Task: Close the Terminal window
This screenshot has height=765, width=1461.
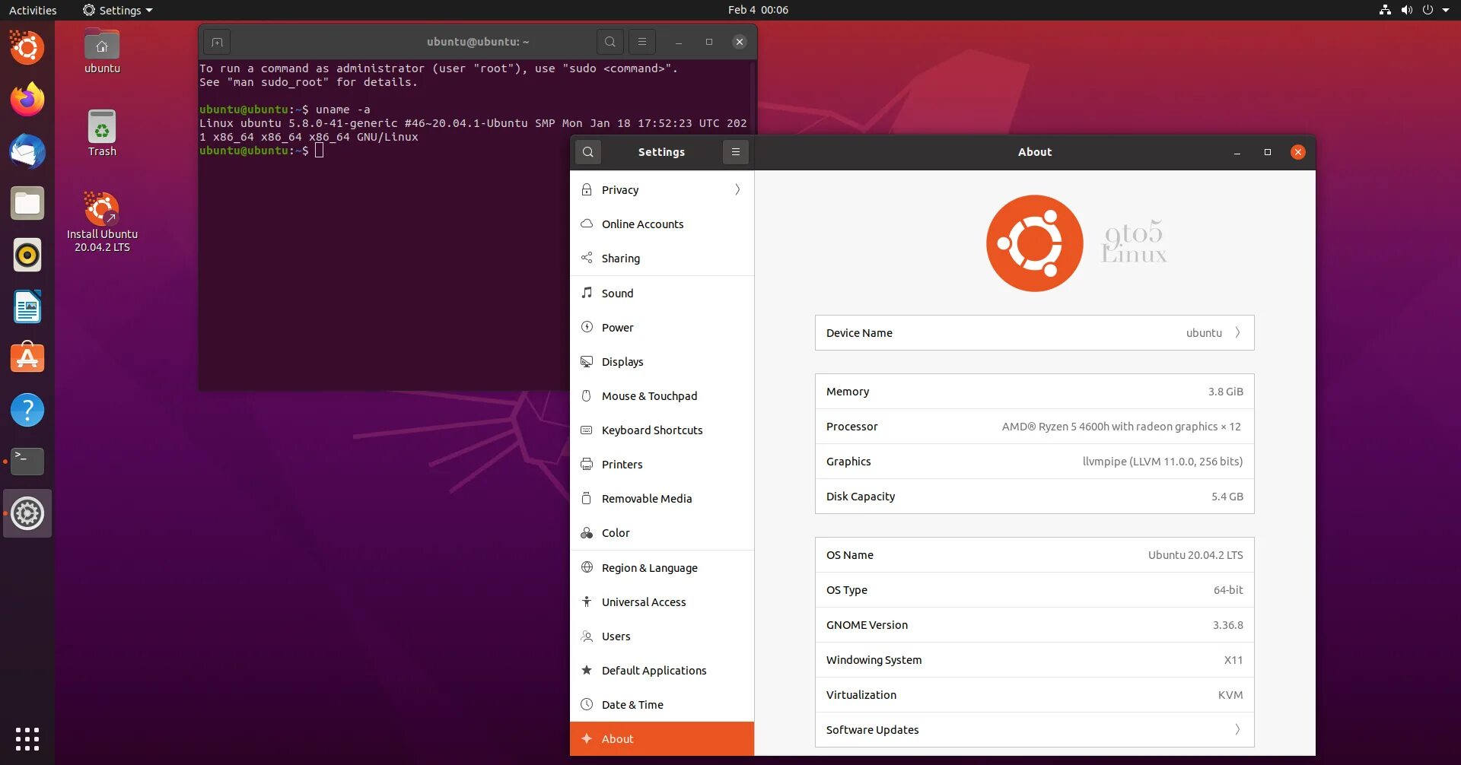Action: pyautogui.click(x=740, y=42)
